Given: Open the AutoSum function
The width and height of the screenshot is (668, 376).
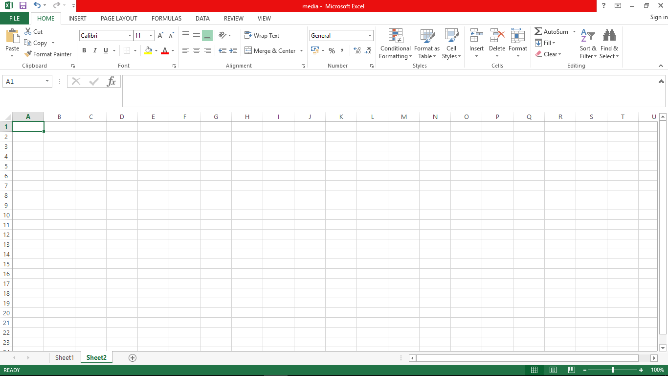Looking at the screenshot, I should 552,31.
